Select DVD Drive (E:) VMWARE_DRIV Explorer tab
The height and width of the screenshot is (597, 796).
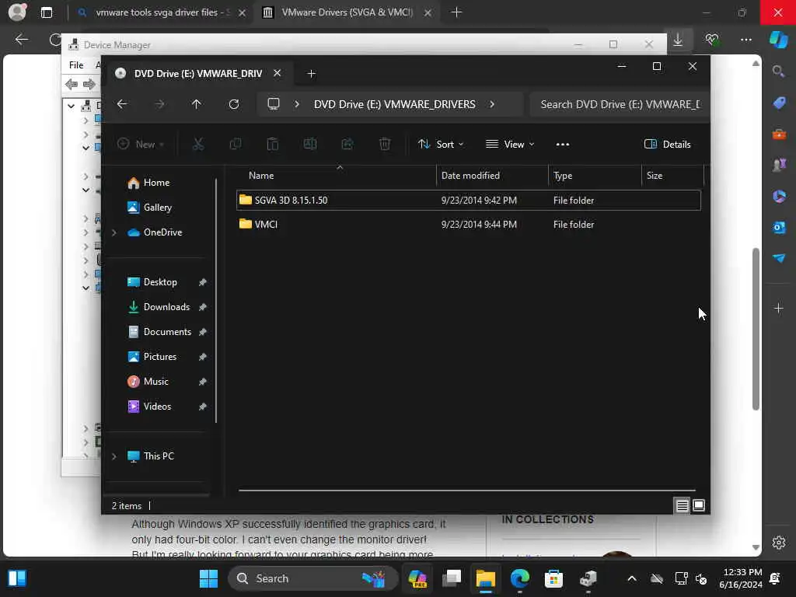(198, 74)
